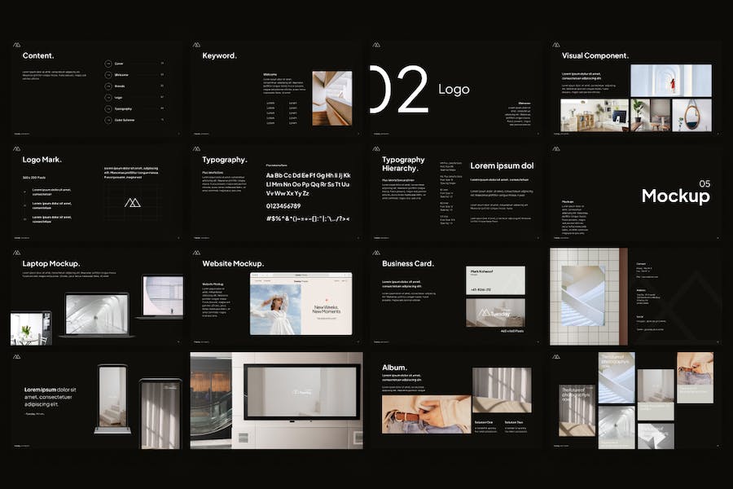The width and height of the screenshot is (733, 489).
Task: Click the logo icon on the Logo Mark slide
Action: [17, 149]
